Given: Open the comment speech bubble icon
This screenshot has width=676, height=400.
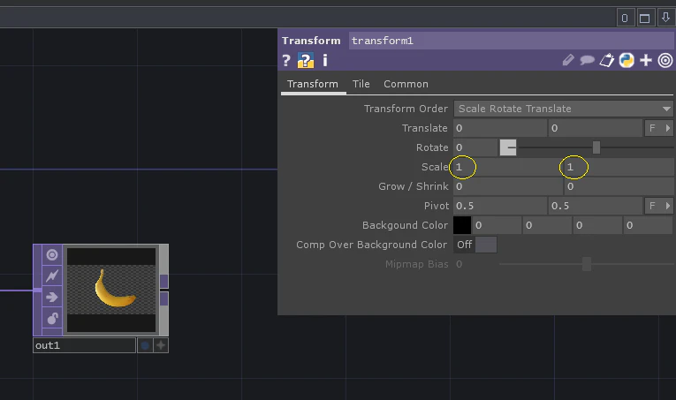Looking at the screenshot, I should pyautogui.click(x=587, y=60).
